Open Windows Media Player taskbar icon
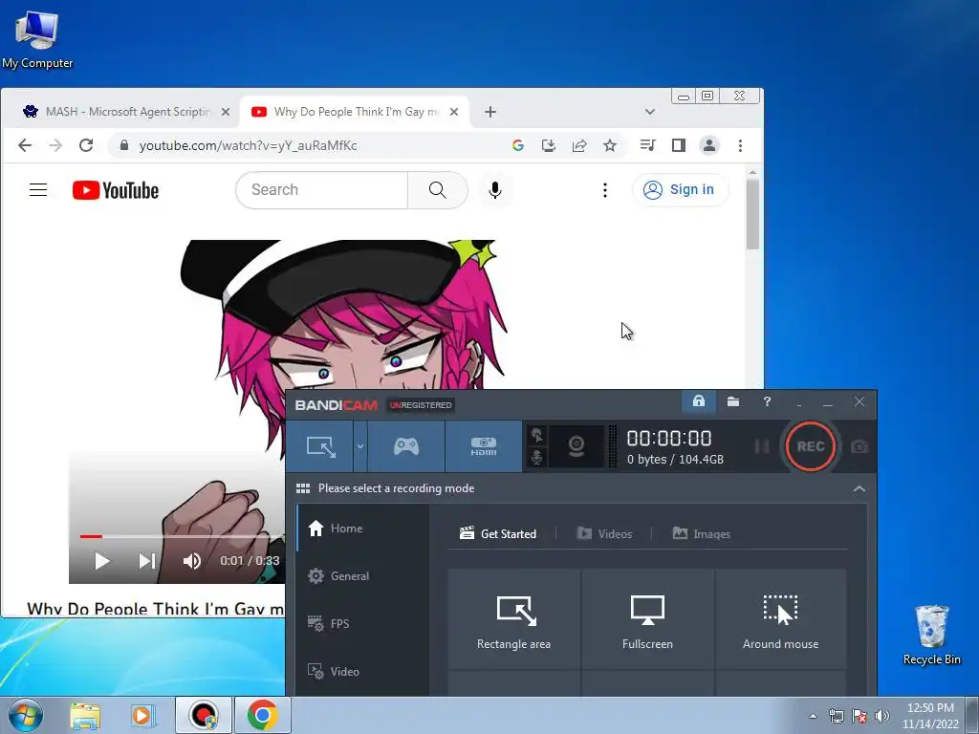This screenshot has width=979, height=734. click(x=142, y=715)
